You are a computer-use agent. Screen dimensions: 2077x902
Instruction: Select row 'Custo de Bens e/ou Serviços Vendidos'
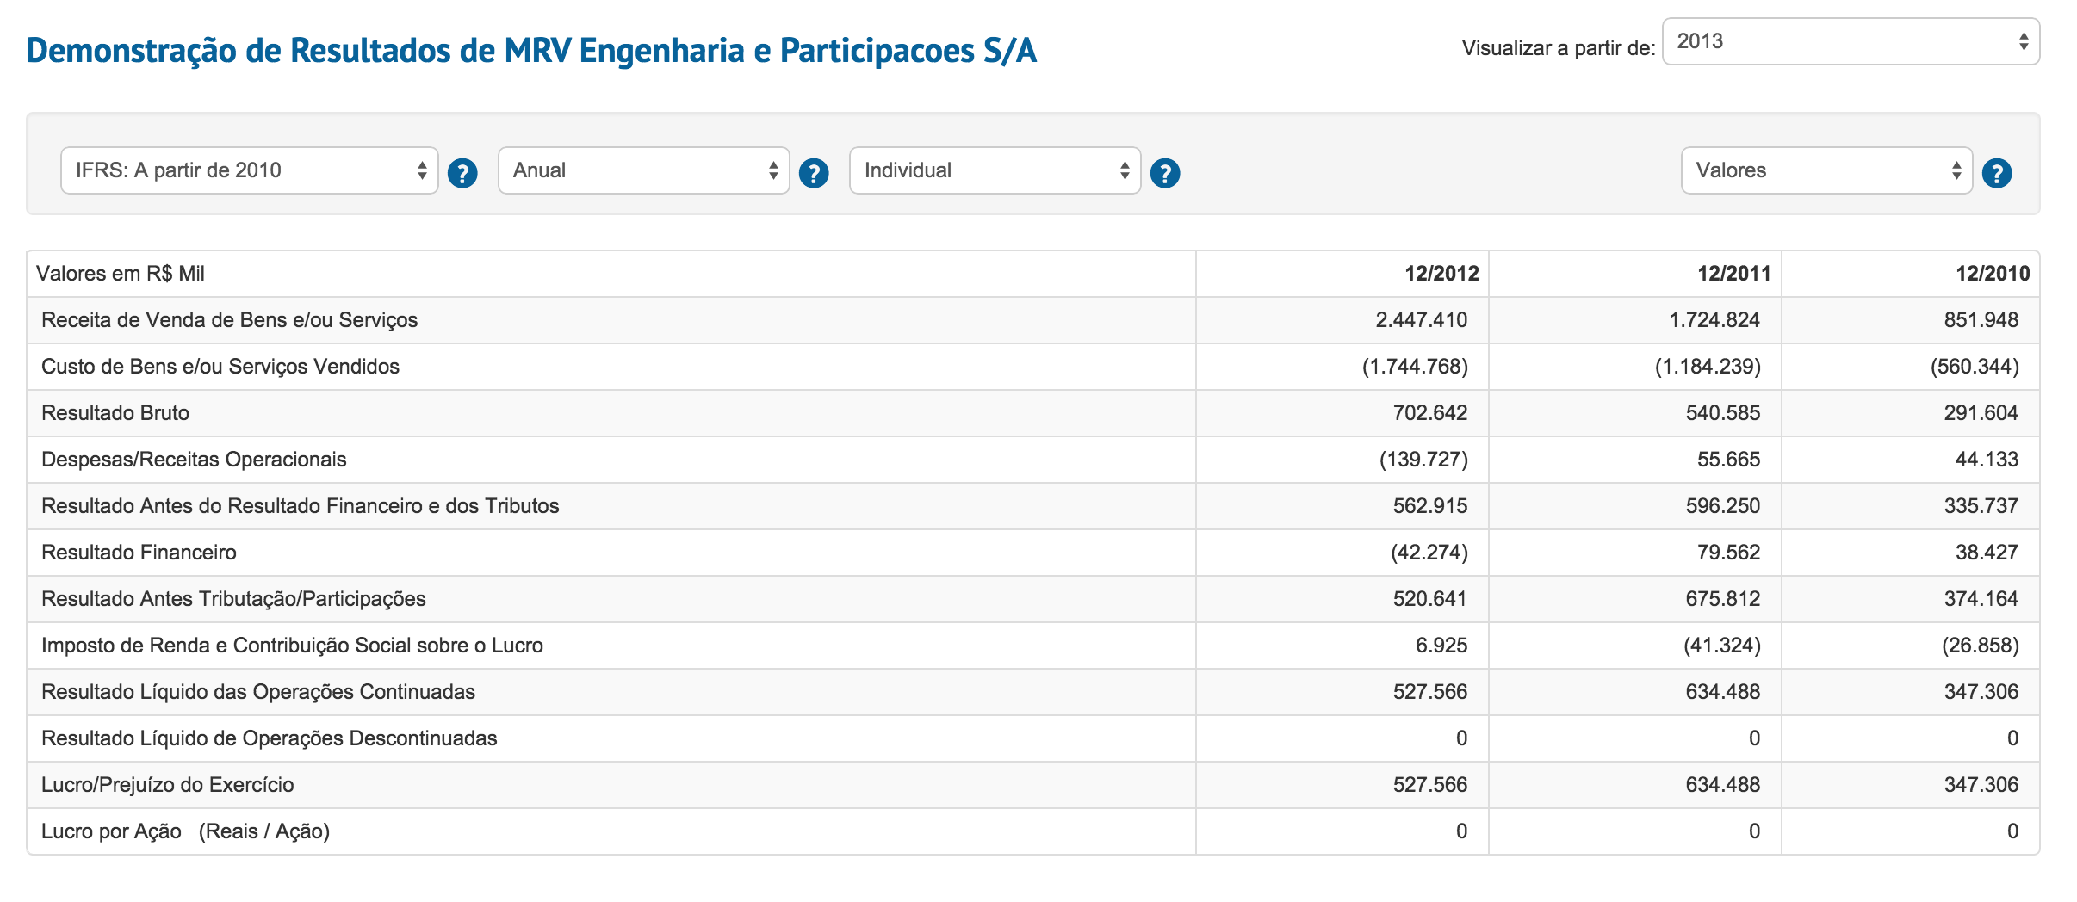1033,367
